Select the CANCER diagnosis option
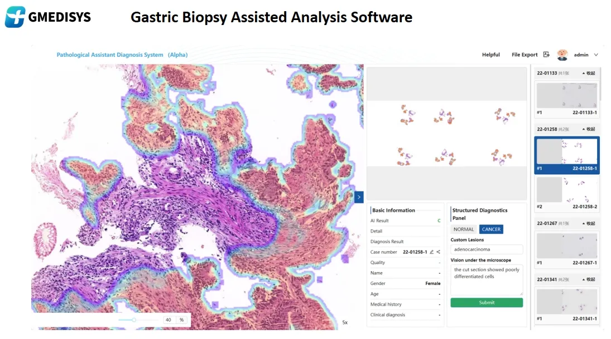Image resolution: width=611 pixels, height=339 pixels. [491, 229]
